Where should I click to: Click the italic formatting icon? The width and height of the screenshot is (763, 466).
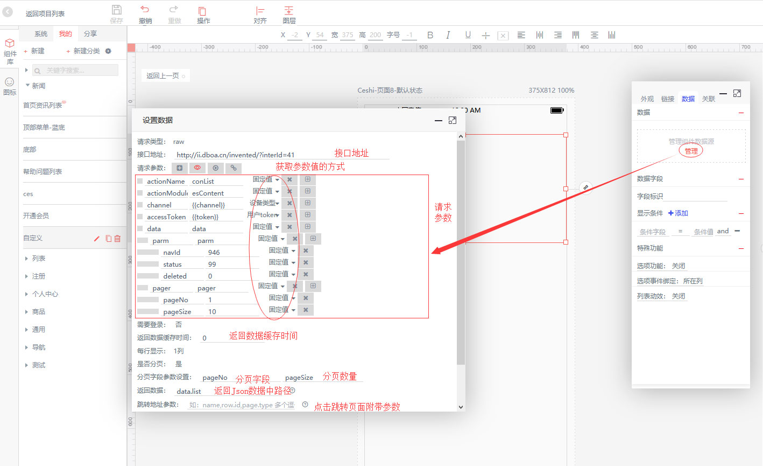pyautogui.click(x=448, y=35)
